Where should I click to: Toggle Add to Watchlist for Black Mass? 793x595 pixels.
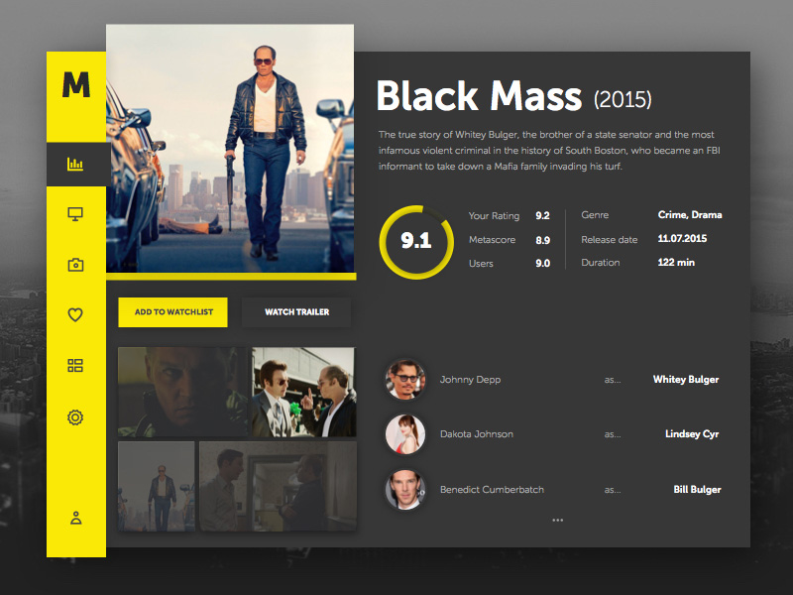172,311
